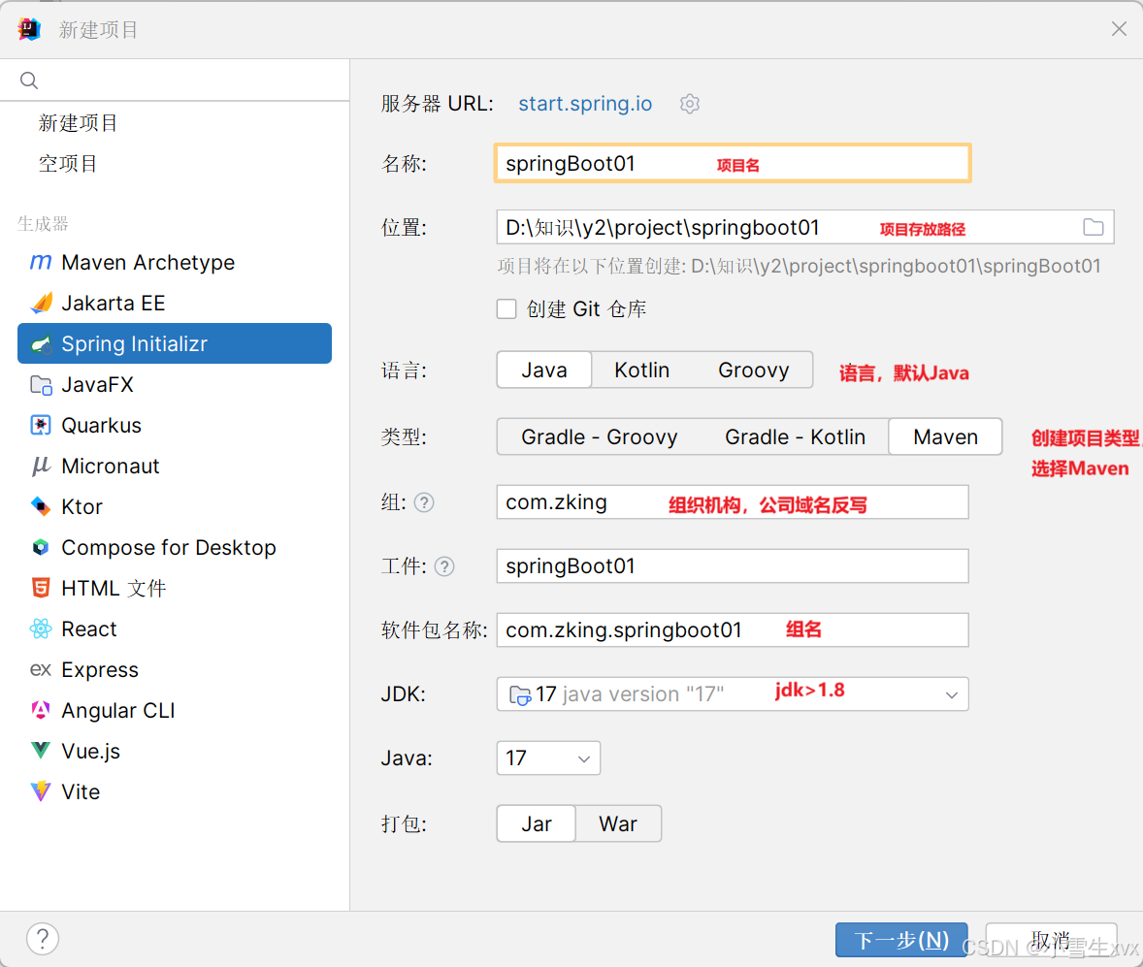Open server URL settings gear
The width and height of the screenshot is (1143, 967).
pyautogui.click(x=690, y=104)
